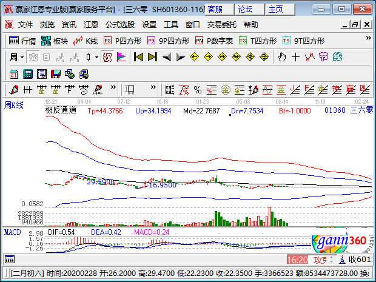The image size is (376, 282).
Task: Expand the top toolbar overflow chevron
Action: click(369, 38)
